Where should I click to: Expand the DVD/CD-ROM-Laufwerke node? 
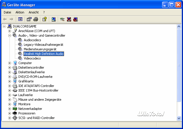point(9,77)
